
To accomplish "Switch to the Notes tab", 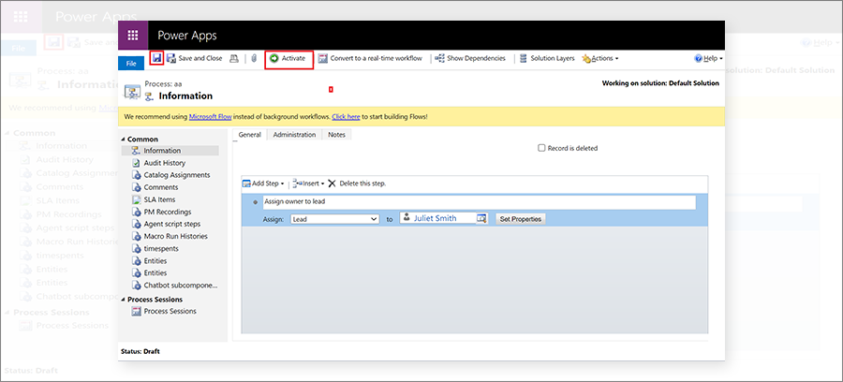I will pos(336,135).
